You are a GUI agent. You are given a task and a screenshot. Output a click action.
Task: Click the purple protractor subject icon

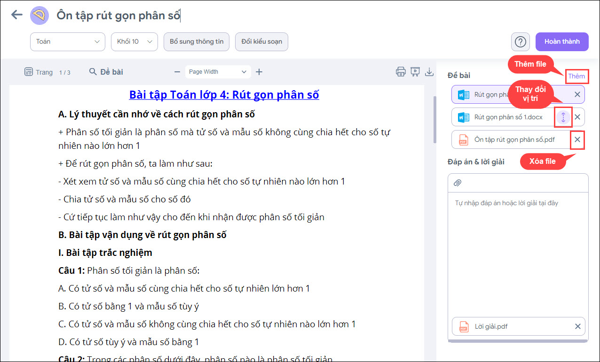tap(39, 15)
